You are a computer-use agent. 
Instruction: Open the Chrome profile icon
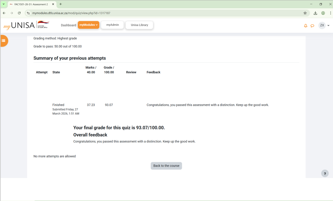click(x=323, y=13)
